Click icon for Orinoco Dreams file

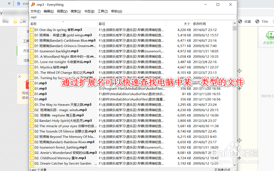pos(32,46)
